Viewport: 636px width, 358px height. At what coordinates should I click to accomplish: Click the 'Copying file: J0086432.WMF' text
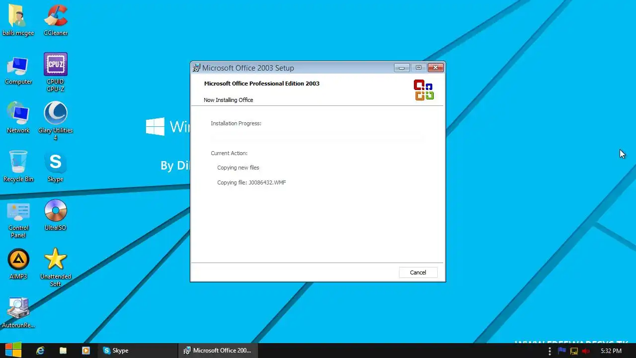(251, 182)
